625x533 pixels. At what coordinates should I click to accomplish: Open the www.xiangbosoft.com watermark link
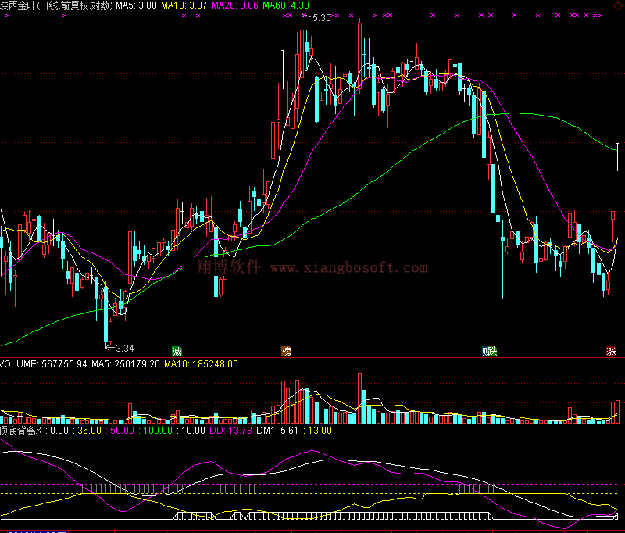point(349,268)
